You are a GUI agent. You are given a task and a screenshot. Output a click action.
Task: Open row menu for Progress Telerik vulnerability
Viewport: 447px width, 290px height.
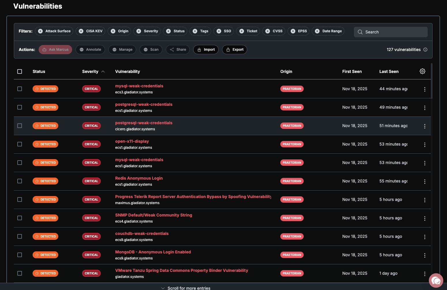425,200
